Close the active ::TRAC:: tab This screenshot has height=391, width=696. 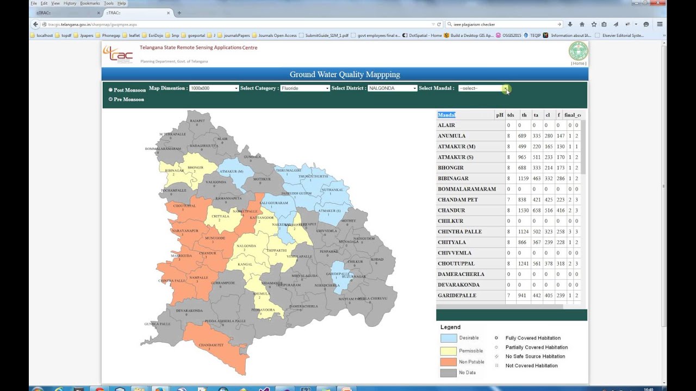pos(169,12)
